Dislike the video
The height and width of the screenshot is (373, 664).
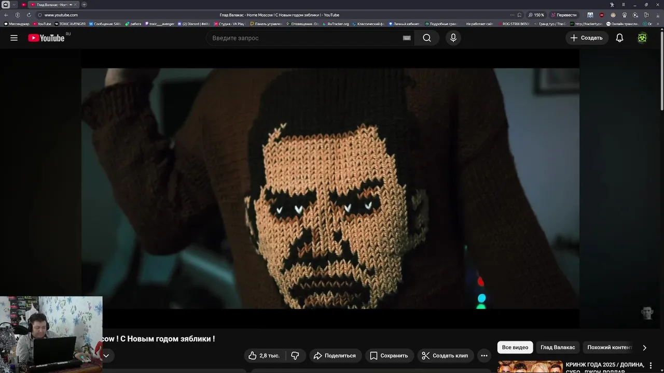click(295, 355)
